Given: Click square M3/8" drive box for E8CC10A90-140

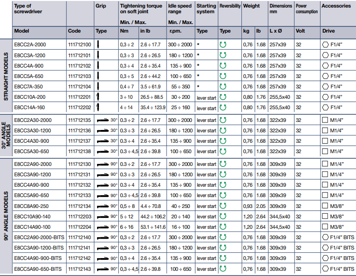Looking at the screenshot, I should [325, 216].
